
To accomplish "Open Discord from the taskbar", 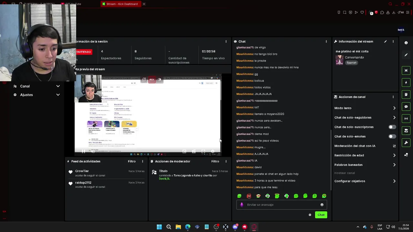I will (x=235, y=227).
